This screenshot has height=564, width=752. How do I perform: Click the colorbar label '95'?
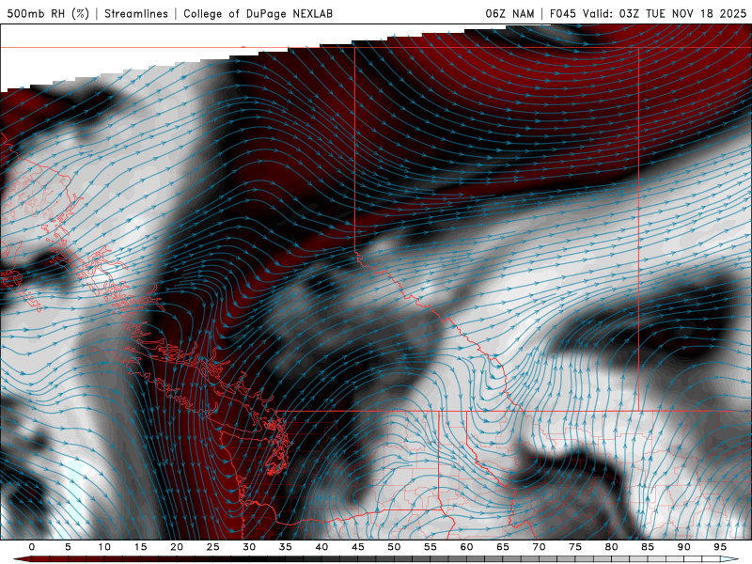click(720, 547)
